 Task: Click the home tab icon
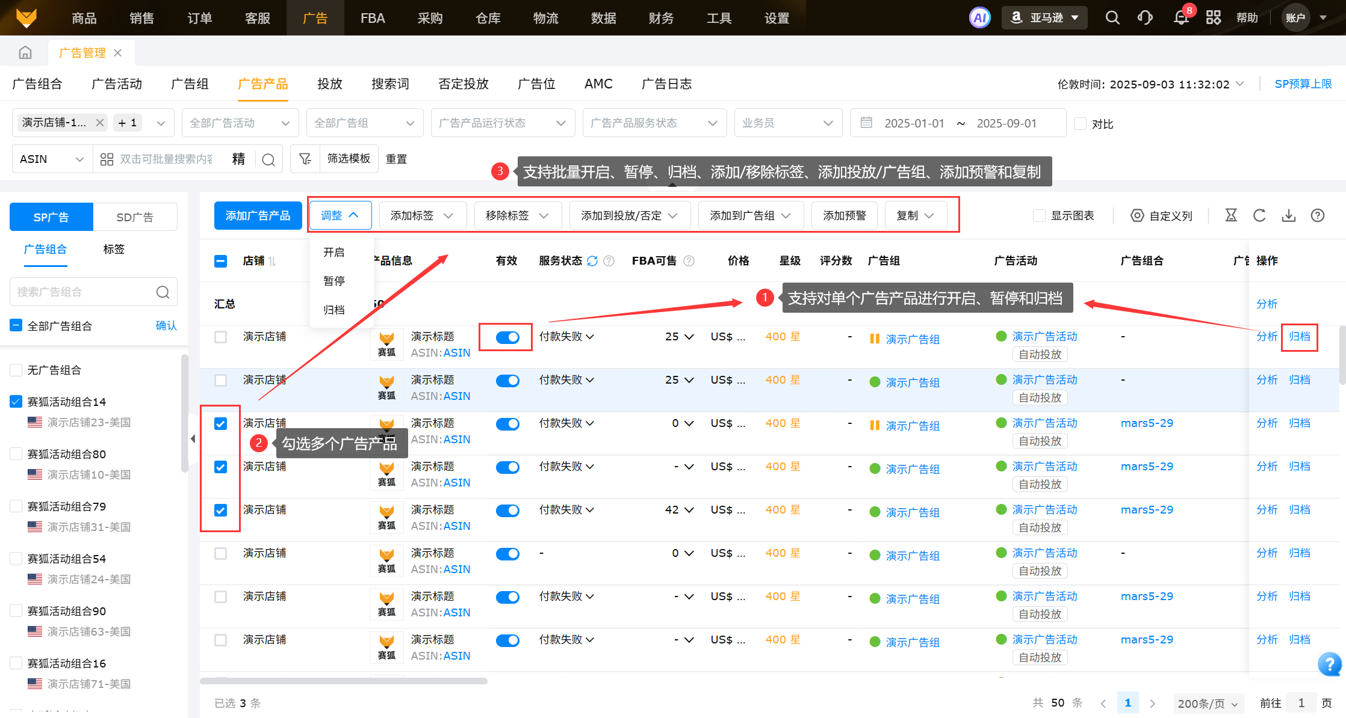(25, 53)
